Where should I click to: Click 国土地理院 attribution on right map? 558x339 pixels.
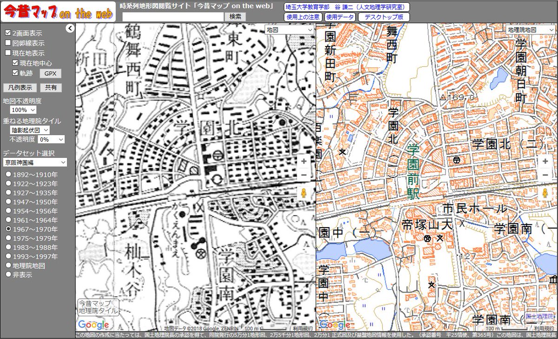(x=539, y=317)
